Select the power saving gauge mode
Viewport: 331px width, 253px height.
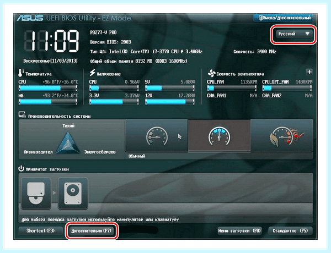[x=157, y=135]
